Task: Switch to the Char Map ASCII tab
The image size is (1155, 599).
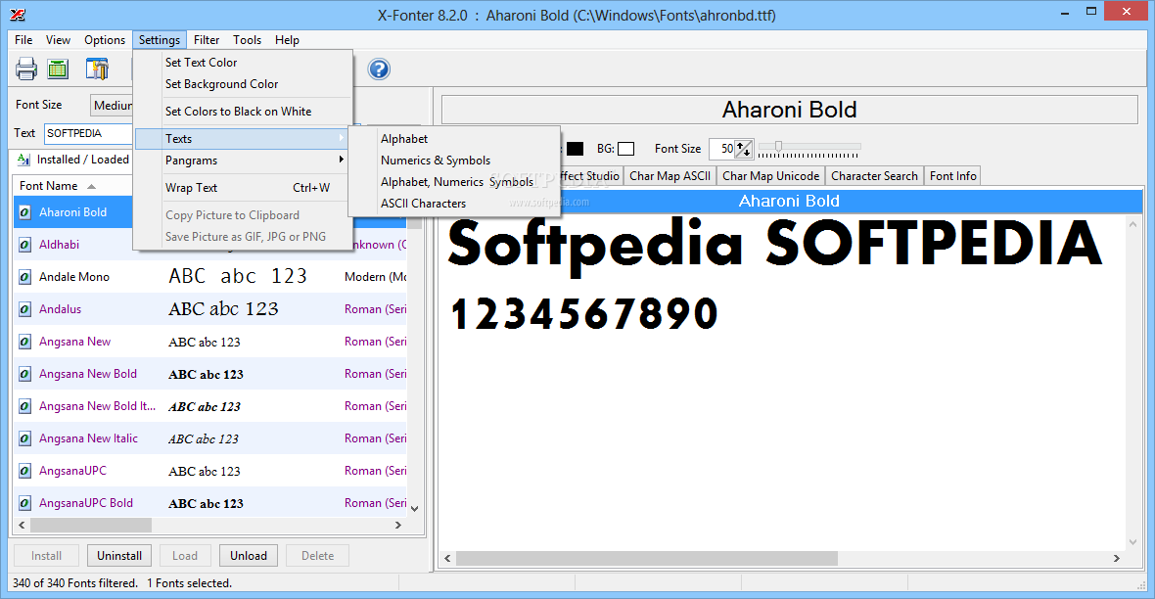Action: [670, 176]
